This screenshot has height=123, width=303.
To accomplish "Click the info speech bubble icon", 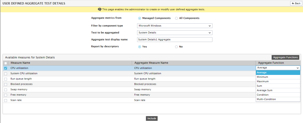I will pos(100,10).
